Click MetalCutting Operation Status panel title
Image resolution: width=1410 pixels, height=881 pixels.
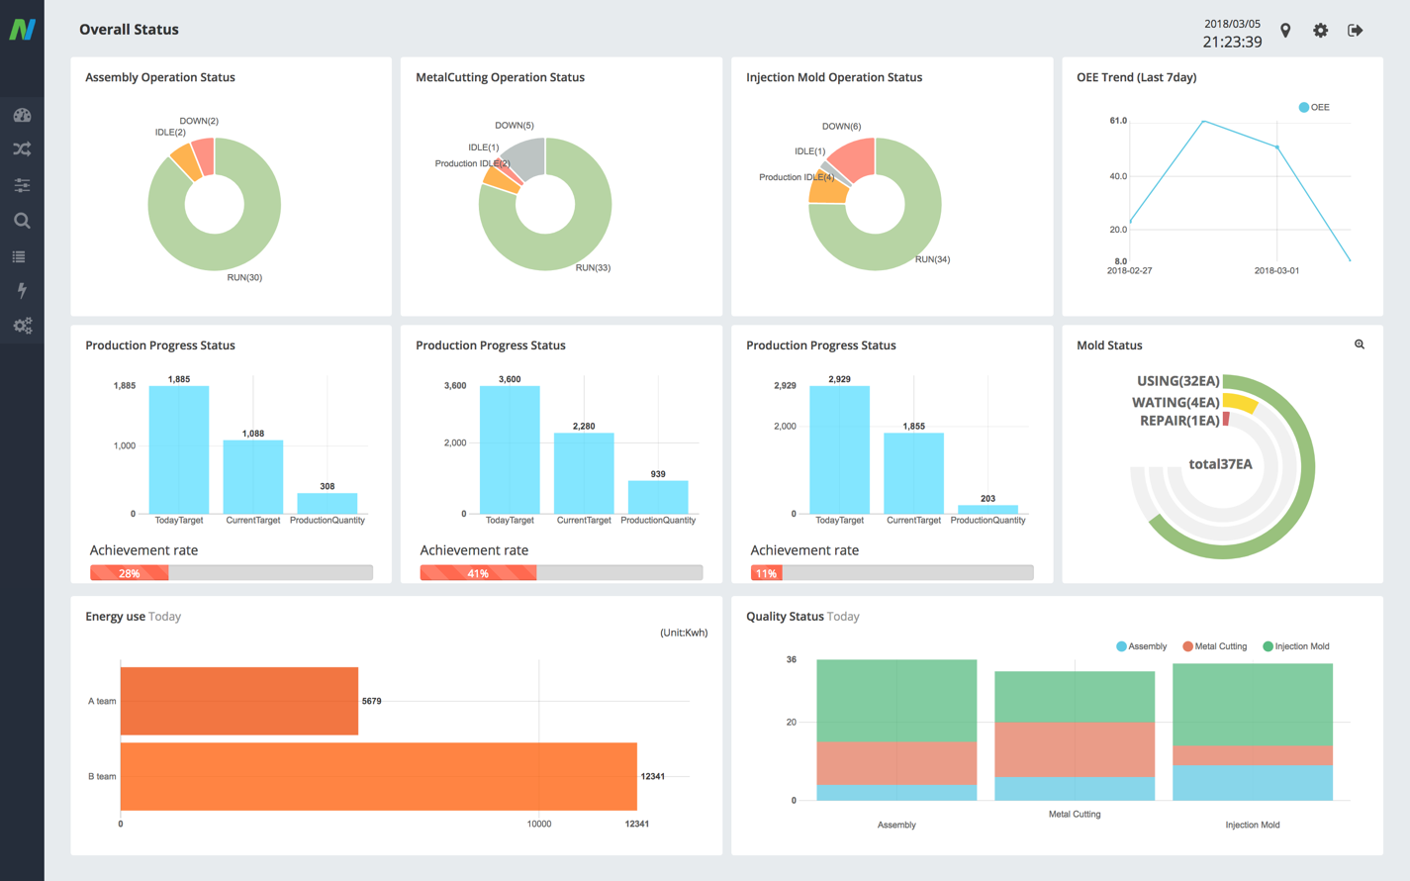pyautogui.click(x=500, y=77)
